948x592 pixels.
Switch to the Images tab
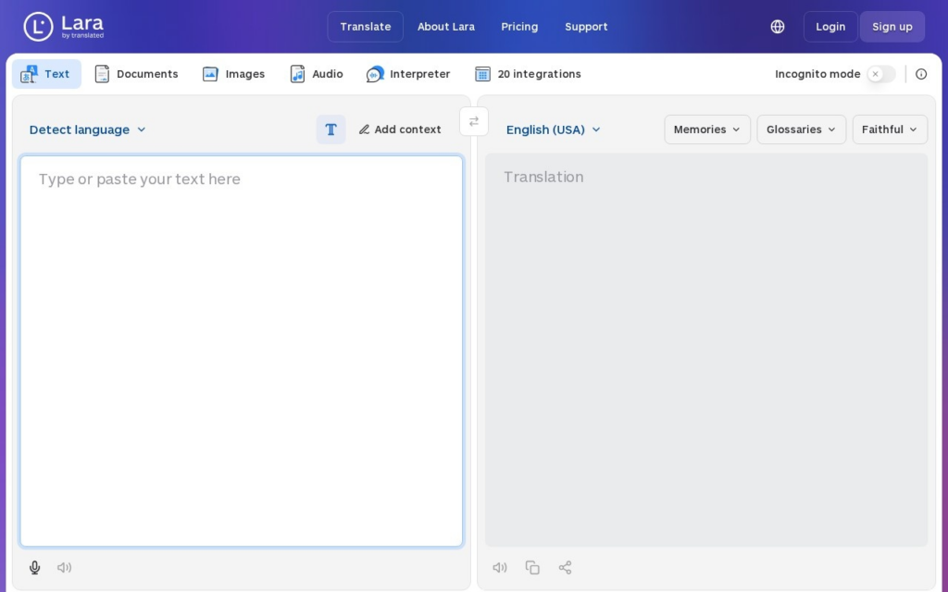coord(233,74)
